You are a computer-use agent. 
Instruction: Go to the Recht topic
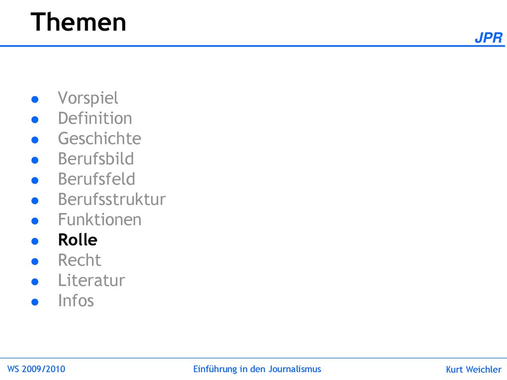click(x=80, y=260)
